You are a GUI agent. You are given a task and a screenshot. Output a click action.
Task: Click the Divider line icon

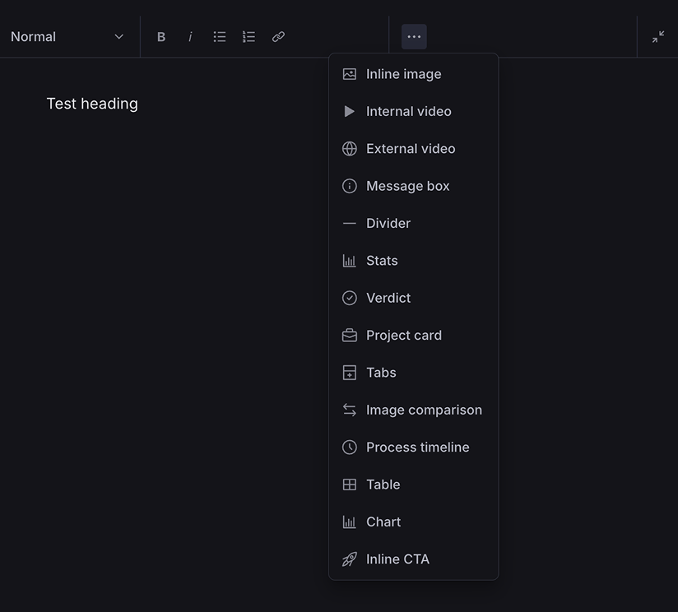[x=350, y=224]
